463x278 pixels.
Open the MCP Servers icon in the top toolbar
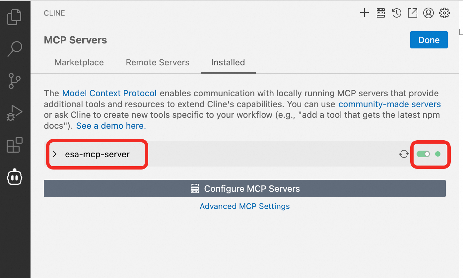(x=380, y=13)
